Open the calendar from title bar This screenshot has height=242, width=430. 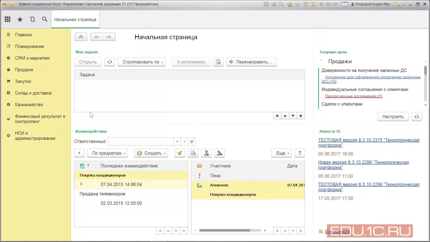click(313, 4)
